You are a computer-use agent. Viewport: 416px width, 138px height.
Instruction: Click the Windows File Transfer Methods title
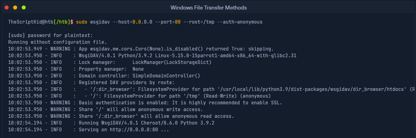pos(208,7)
